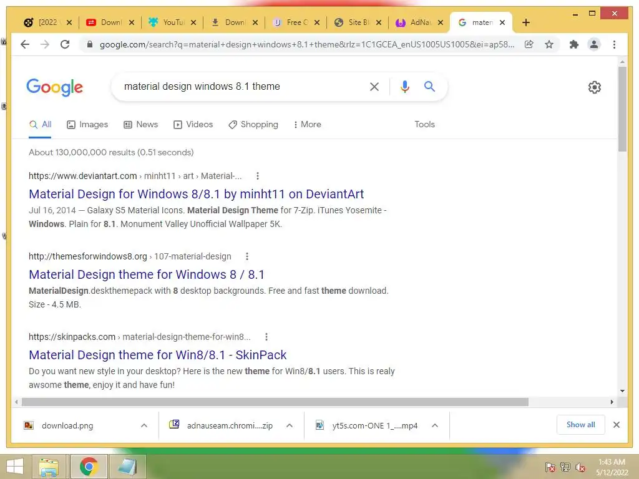
Task: Expand the More search filters menu
Action: [x=307, y=124]
